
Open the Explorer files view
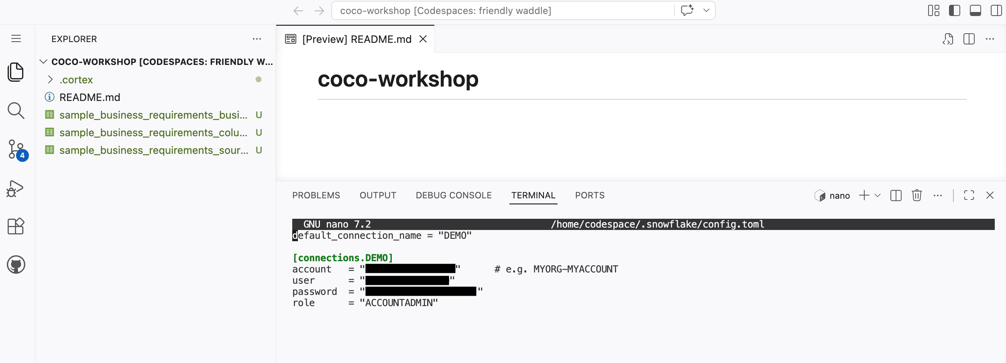pyautogui.click(x=16, y=72)
